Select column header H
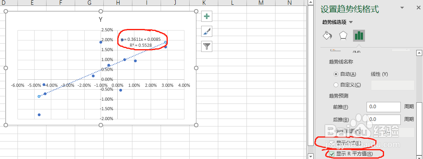Viewport: 423px width, 159px height. point(118,3)
